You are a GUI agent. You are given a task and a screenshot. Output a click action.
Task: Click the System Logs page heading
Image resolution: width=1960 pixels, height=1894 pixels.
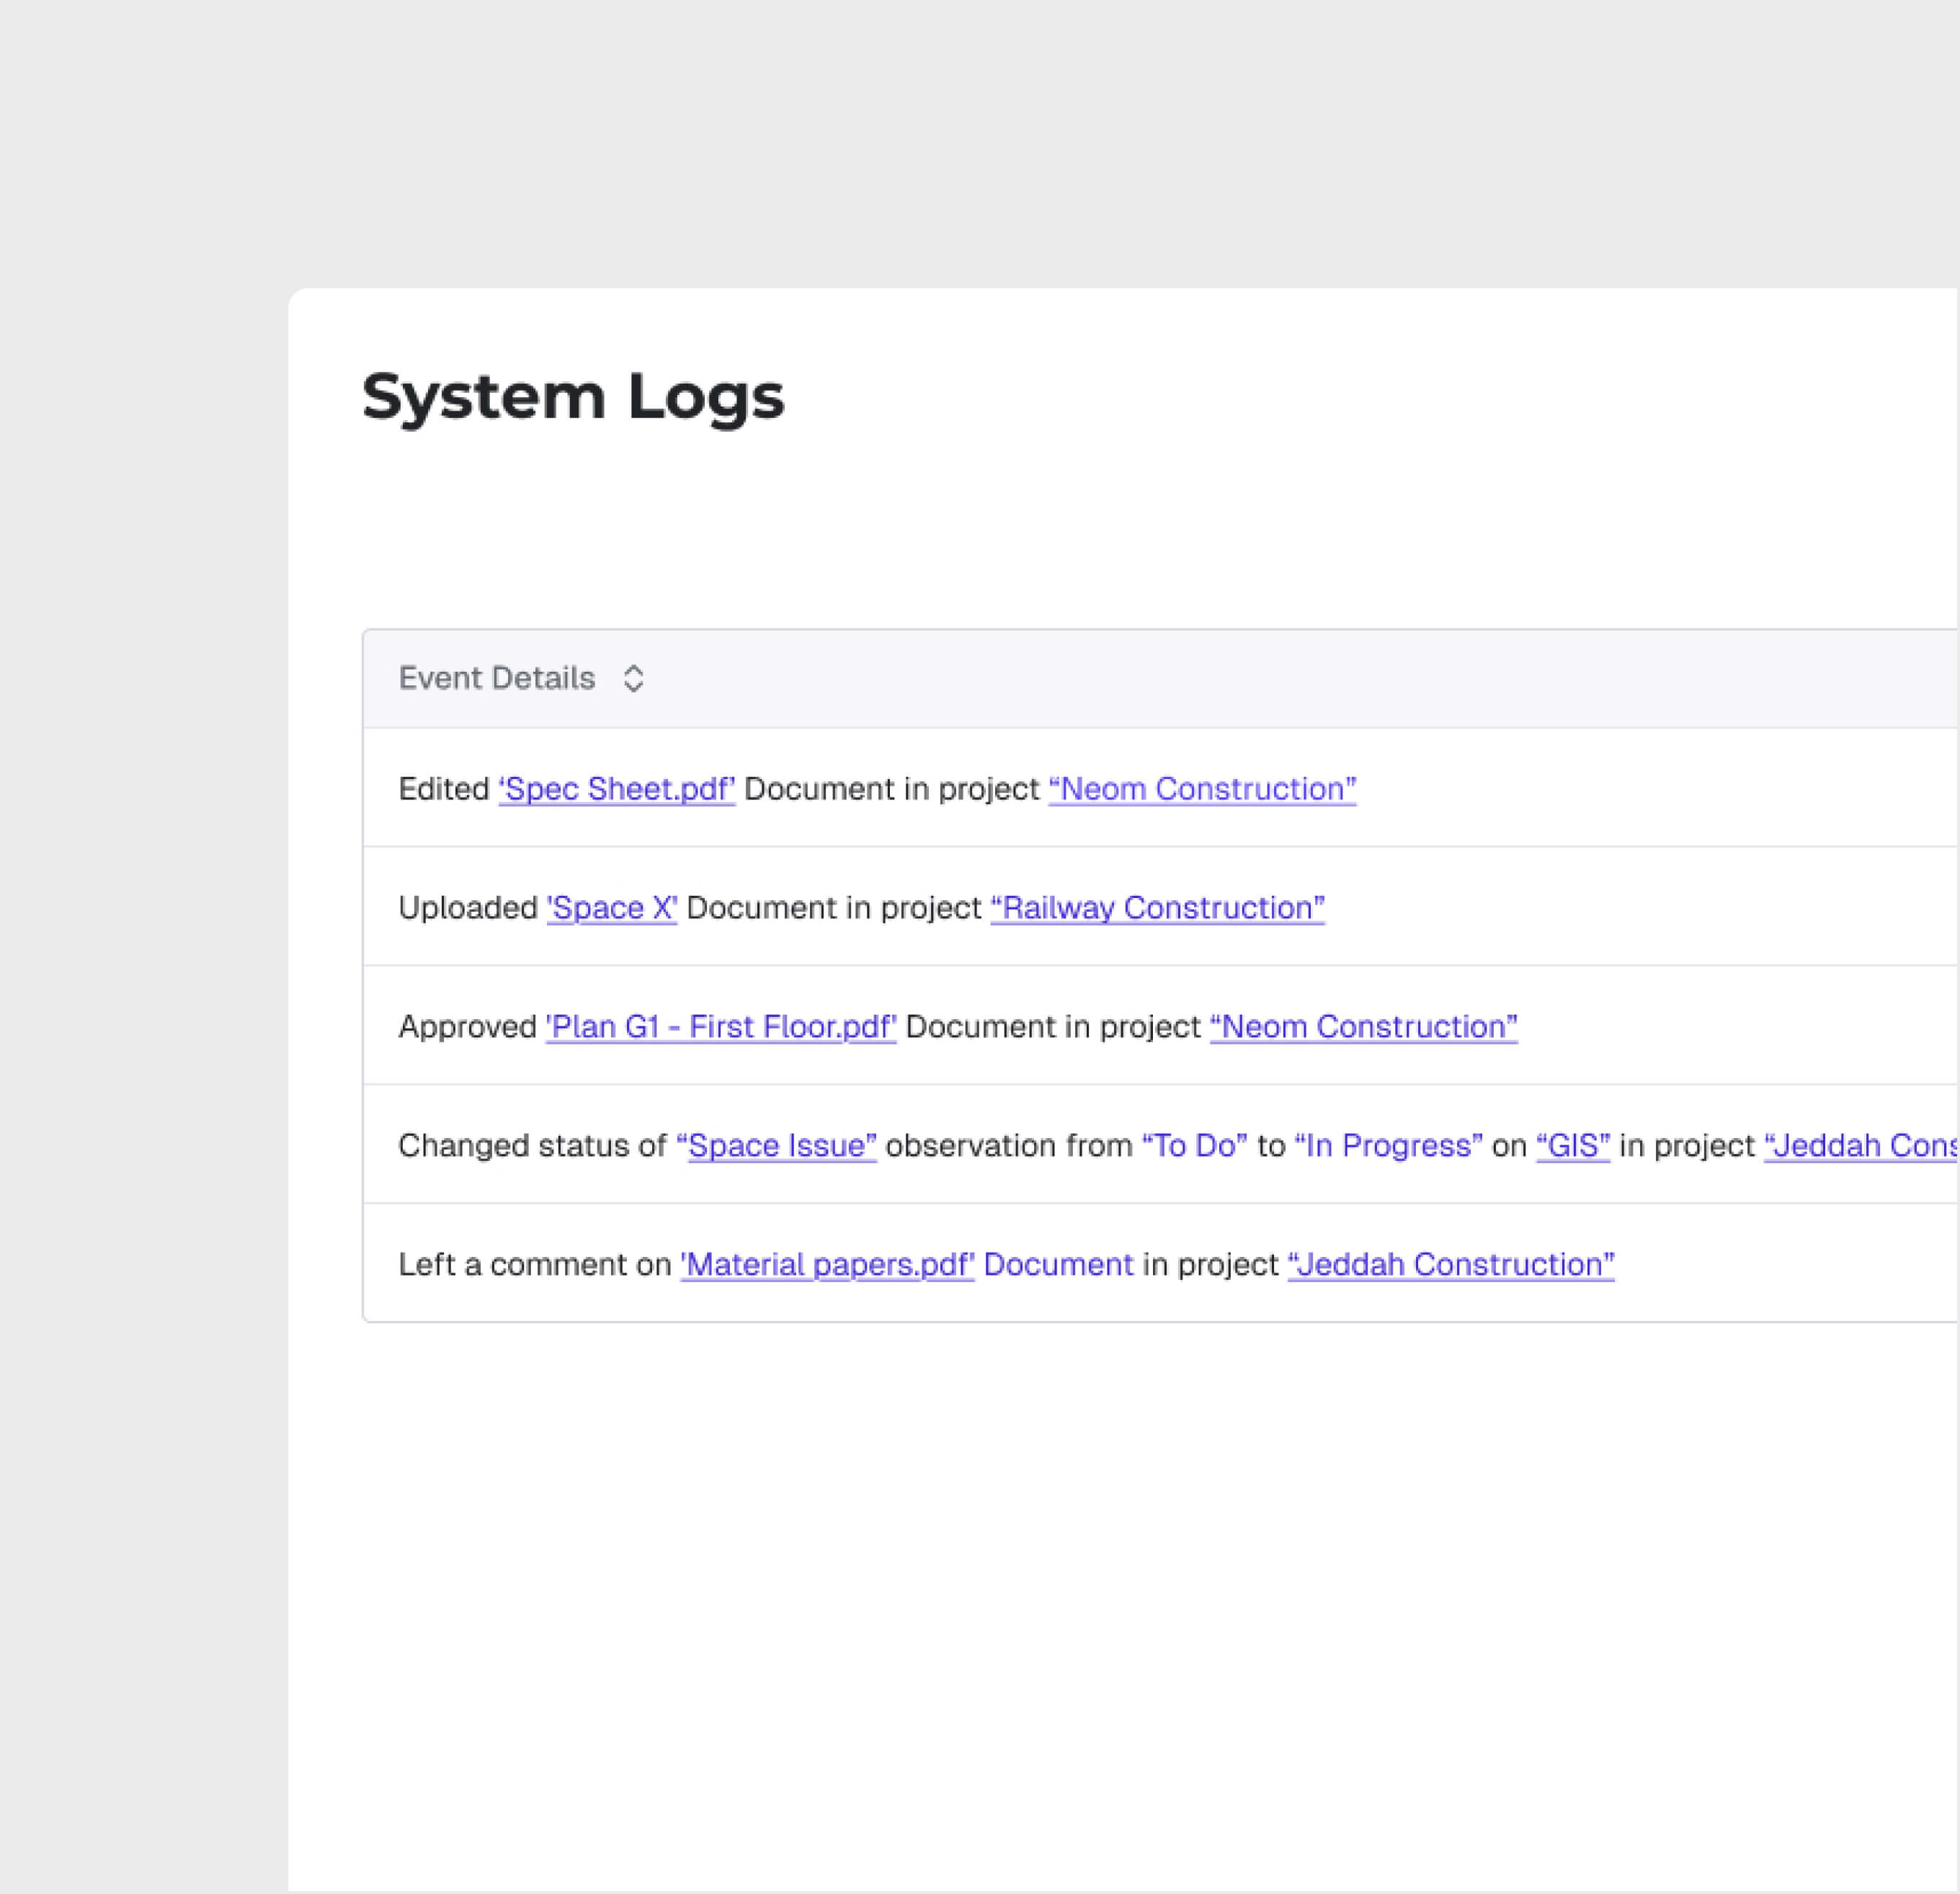(x=572, y=397)
